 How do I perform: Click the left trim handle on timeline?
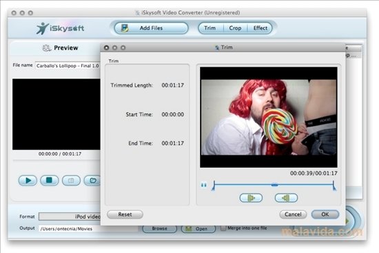pos(214,186)
